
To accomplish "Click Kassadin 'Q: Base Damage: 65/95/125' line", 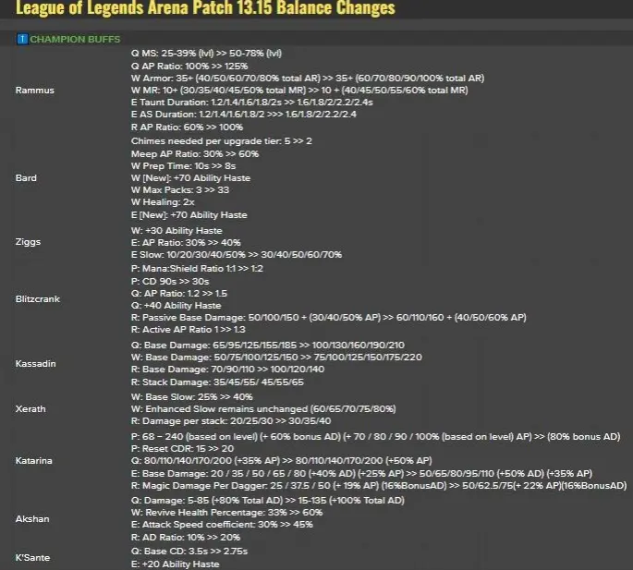I will (x=268, y=346).
